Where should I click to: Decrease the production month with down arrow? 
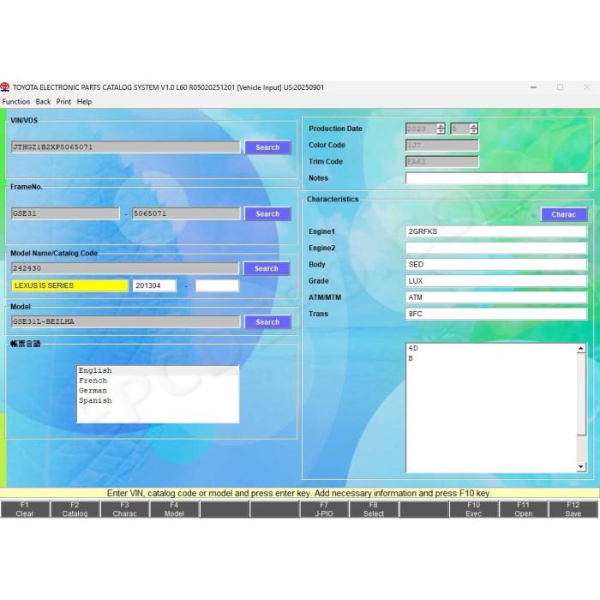pyautogui.click(x=474, y=131)
